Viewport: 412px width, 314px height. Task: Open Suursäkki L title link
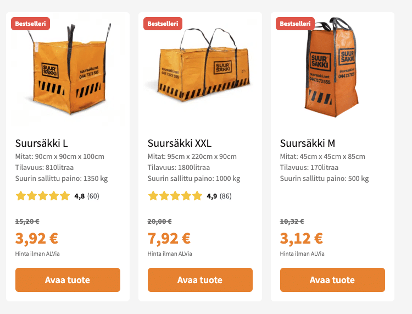[42, 144]
